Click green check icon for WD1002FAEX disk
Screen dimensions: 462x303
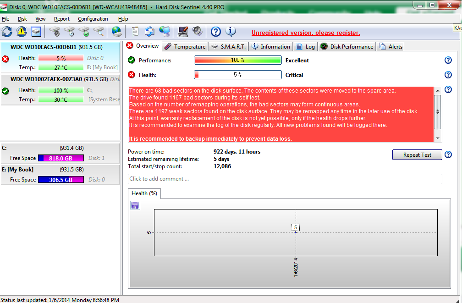point(5,91)
